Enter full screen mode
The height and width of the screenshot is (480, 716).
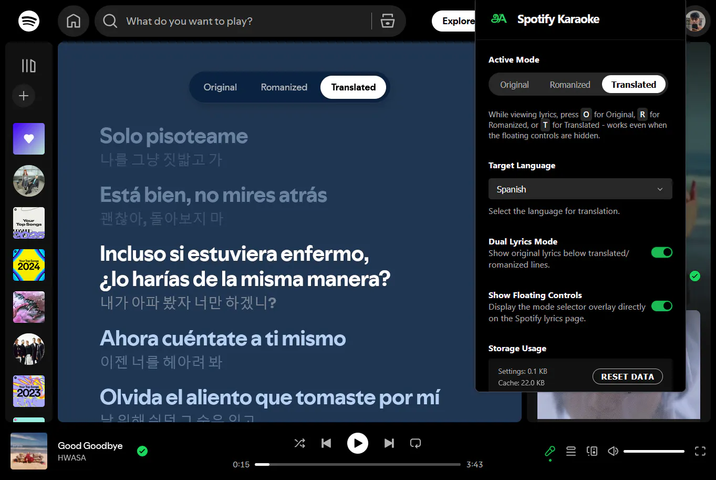tap(700, 451)
